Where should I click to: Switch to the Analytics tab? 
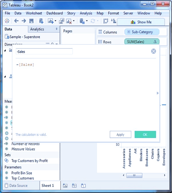[x=37, y=29]
